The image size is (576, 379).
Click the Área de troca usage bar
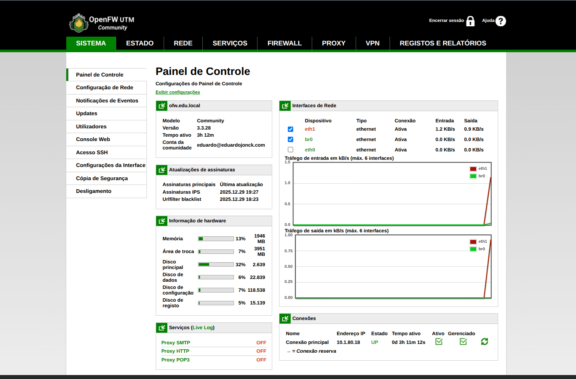[216, 251]
